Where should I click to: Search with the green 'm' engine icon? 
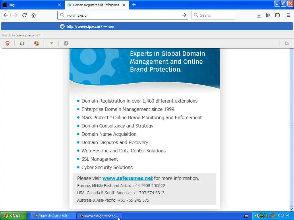[51, 44]
